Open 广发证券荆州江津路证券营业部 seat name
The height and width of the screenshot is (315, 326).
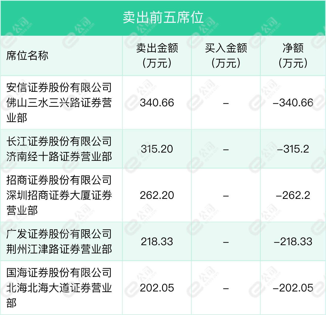coord(59,241)
